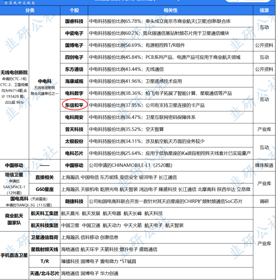Viewport: 276px width, 280px height.
Task: Click 航天环宇 in the 星载射频天线 row
Action: pos(89,249)
